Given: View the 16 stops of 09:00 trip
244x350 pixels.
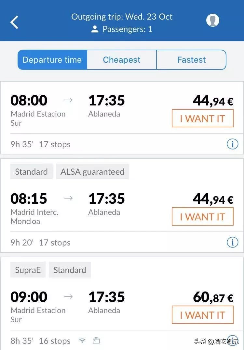Looking at the screenshot, I should pyautogui.click(x=55, y=341).
